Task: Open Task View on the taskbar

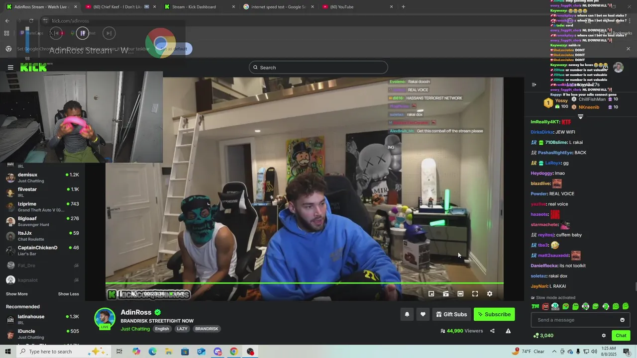Action: tap(119, 352)
